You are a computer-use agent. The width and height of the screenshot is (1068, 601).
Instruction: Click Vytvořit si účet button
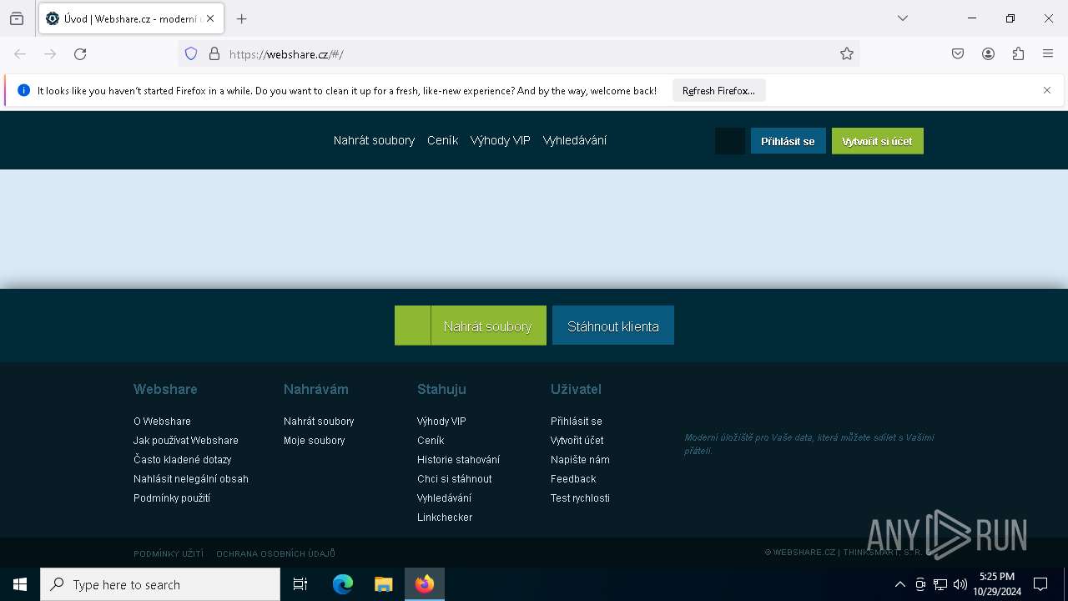click(877, 141)
